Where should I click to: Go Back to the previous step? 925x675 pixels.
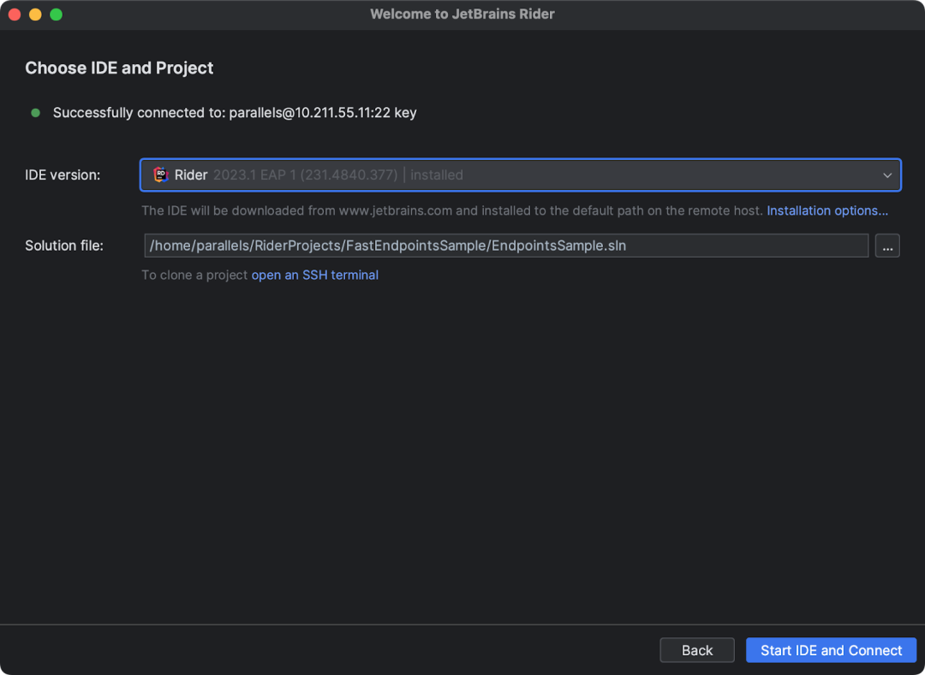point(697,650)
